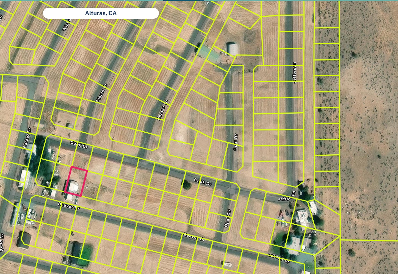398x274 pixels.
Task: Click the white trailer on the bottom edge
Action: 227,265
